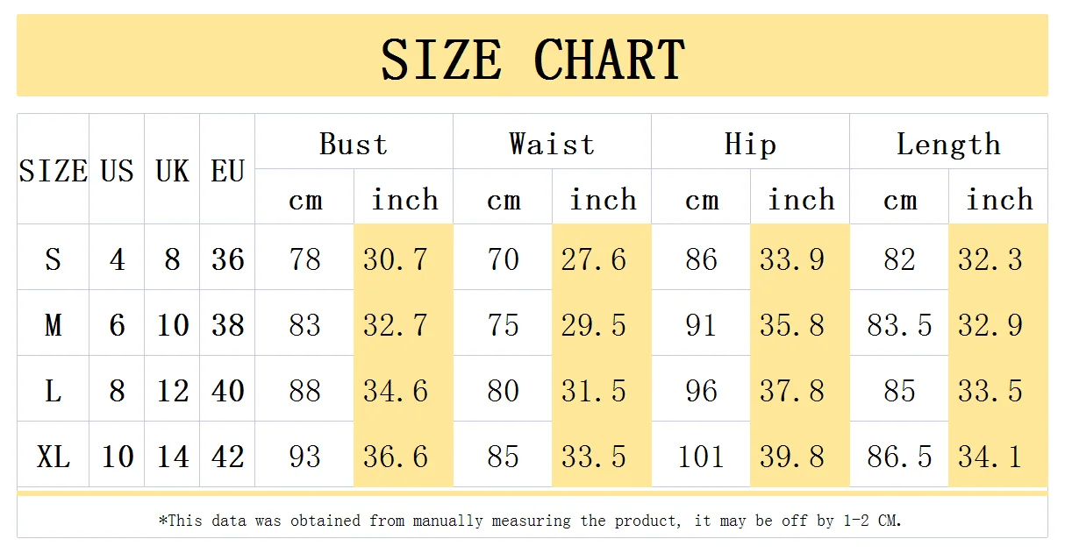Click the US column header
The height and width of the screenshot is (553, 1072).
pyautogui.click(x=117, y=169)
